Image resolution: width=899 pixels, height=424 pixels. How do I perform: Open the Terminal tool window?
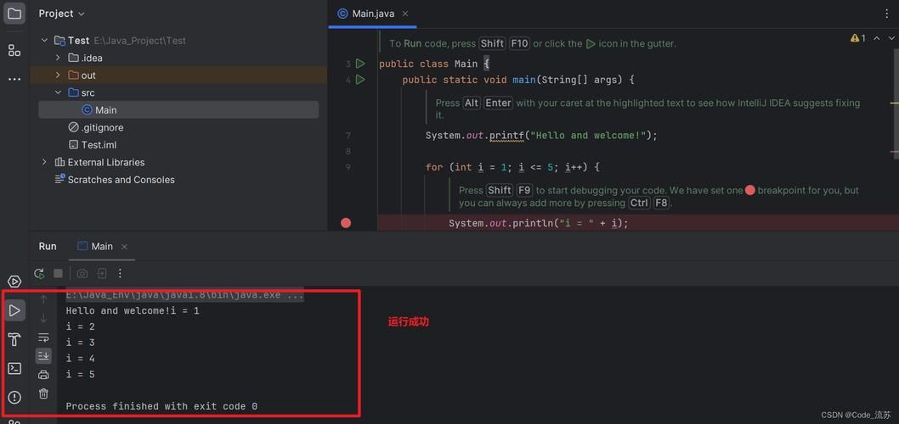[14, 368]
